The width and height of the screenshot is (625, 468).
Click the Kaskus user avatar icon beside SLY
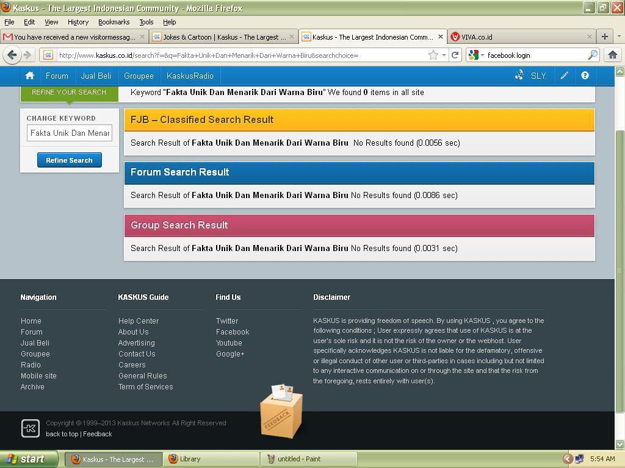click(519, 75)
